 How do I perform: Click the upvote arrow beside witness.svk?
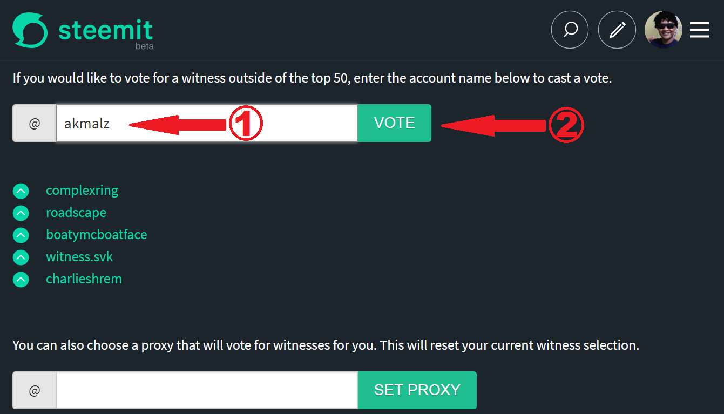pos(21,257)
